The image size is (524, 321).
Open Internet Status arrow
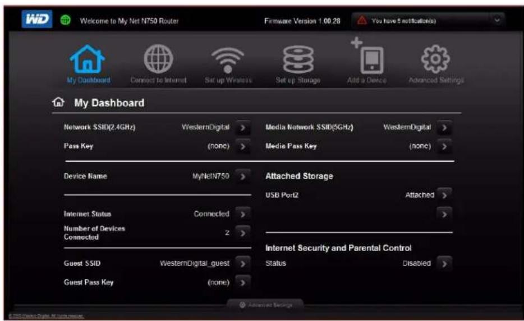[x=243, y=214]
